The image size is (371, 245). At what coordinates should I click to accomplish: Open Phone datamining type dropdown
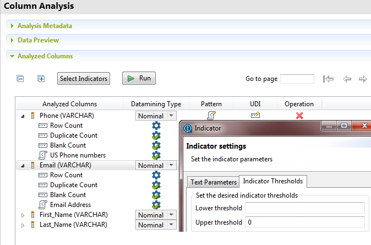[x=172, y=116]
